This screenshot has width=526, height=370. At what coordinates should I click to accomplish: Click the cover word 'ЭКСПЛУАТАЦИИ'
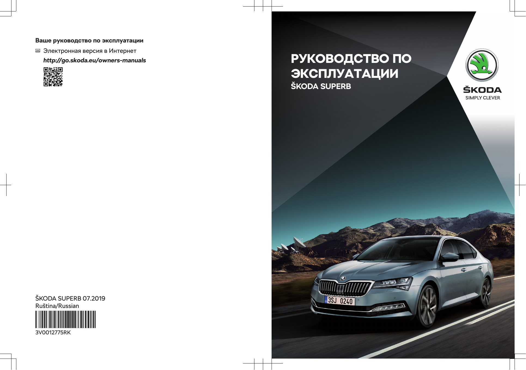345,74
